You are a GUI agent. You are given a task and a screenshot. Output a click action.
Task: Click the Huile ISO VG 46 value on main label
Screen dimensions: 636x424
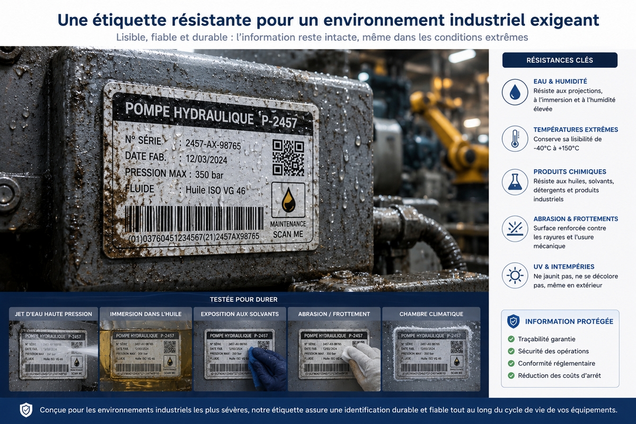tap(215, 190)
